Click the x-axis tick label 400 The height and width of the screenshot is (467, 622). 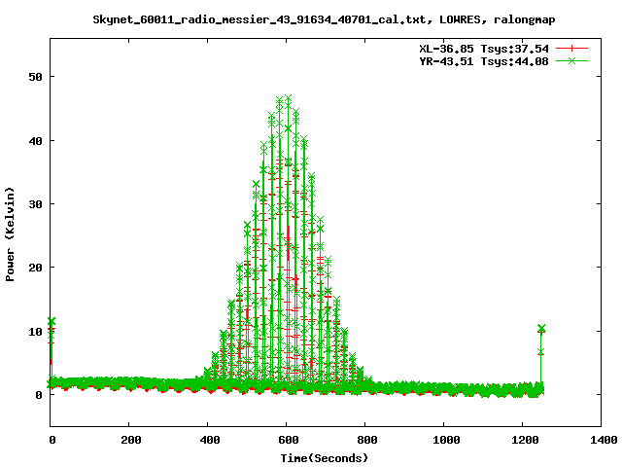coord(210,440)
